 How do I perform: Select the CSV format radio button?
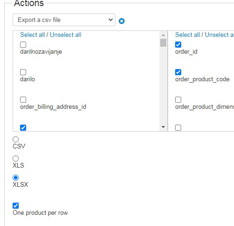tap(15, 140)
